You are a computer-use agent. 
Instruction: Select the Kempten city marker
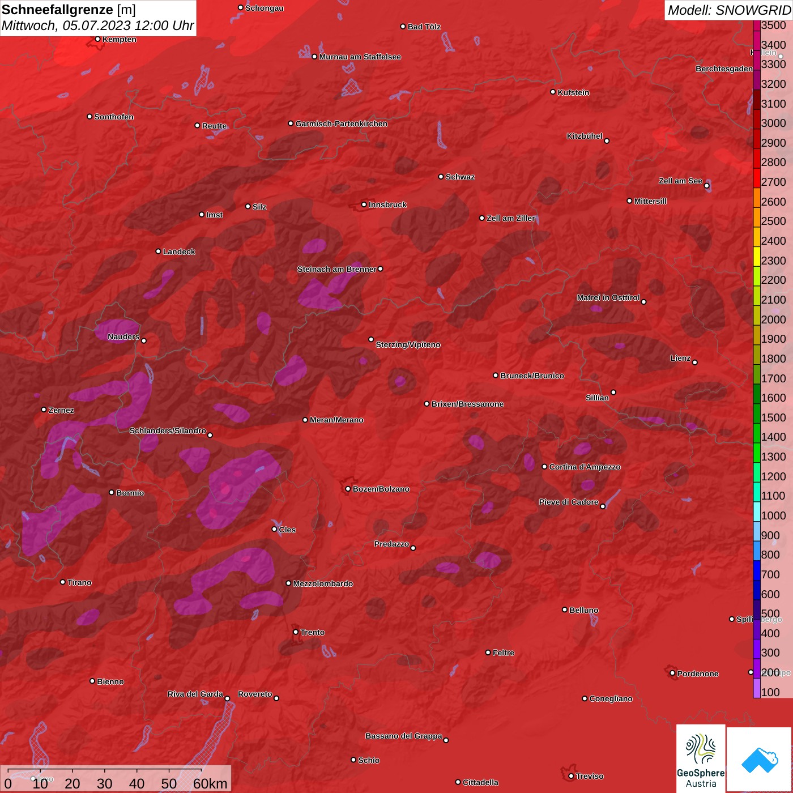coord(97,39)
